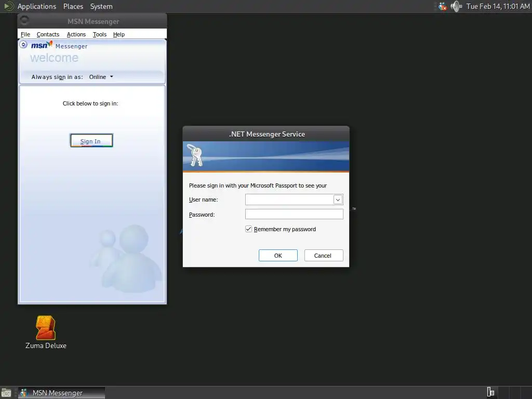
Task: Click the clock showing Tue Feb 14
Action: pos(498,6)
